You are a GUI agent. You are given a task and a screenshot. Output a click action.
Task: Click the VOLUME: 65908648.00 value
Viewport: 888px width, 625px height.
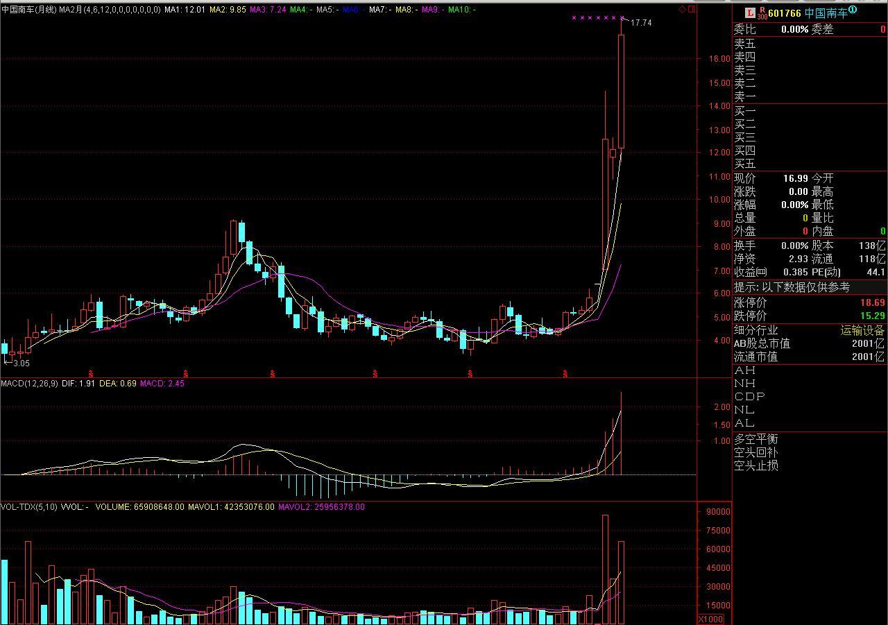[140, 507]
